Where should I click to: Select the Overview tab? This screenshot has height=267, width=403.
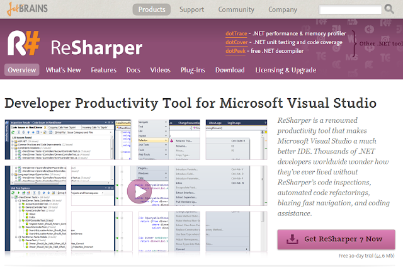tap(22, 70)
